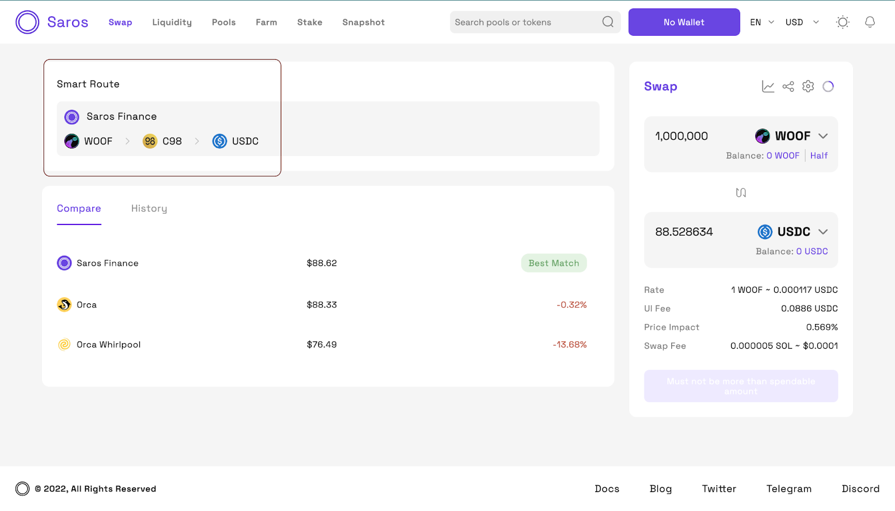895x511 pixels.
Task: Click the Half balance link
Action: pyautogui.click(x=819, y=156)
